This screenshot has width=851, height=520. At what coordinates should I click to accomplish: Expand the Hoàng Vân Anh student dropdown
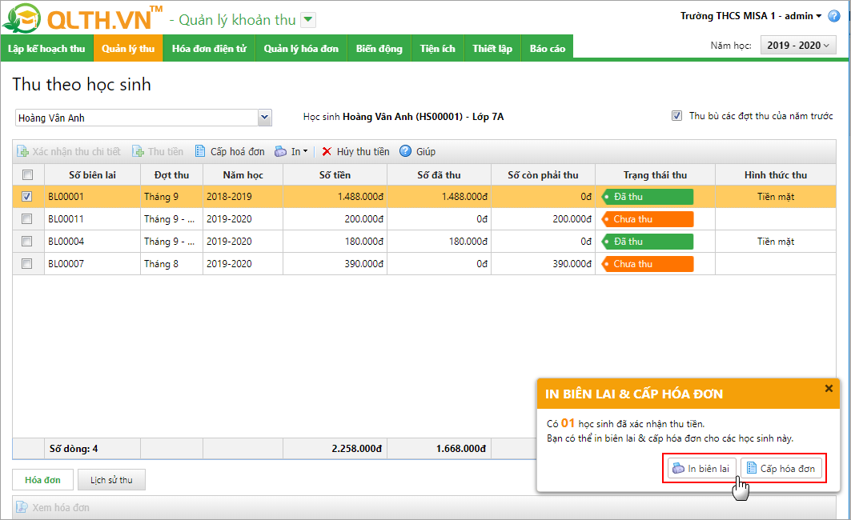[265, 118]
